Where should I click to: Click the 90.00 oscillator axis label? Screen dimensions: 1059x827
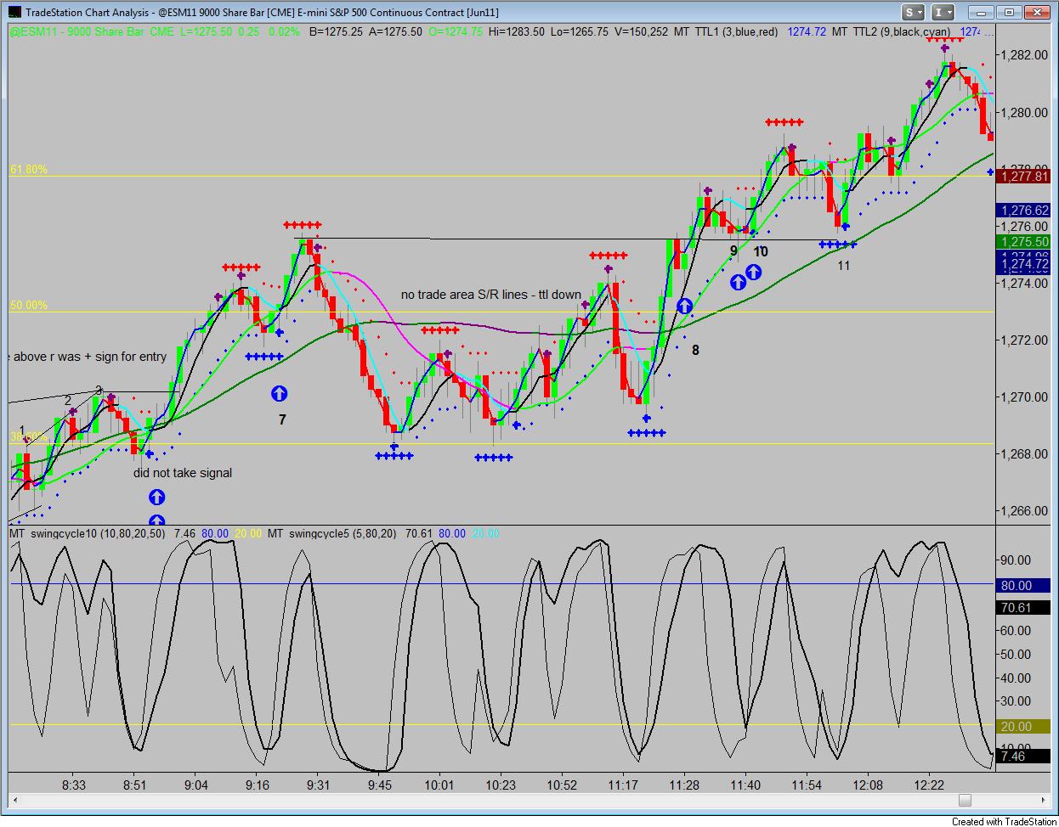click(1017, 560)
